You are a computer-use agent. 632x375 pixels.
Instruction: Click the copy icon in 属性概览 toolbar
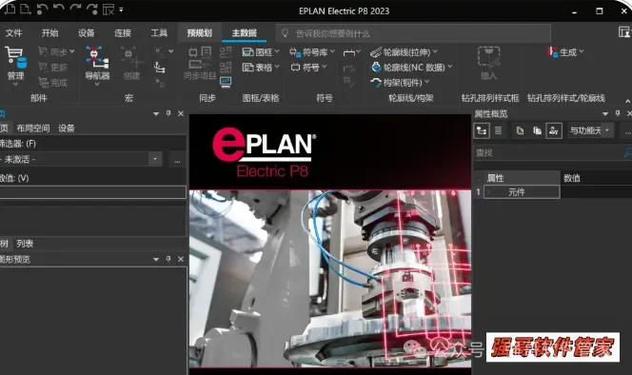click(x=520, y=130)
